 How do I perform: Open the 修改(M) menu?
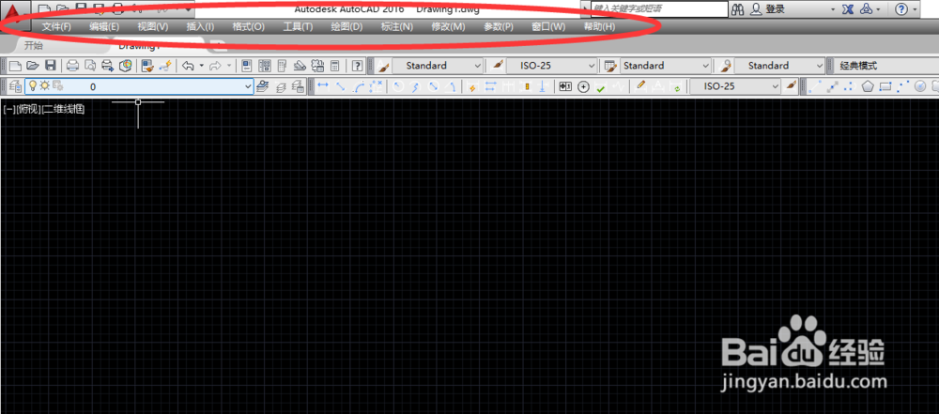coord(448,27)
